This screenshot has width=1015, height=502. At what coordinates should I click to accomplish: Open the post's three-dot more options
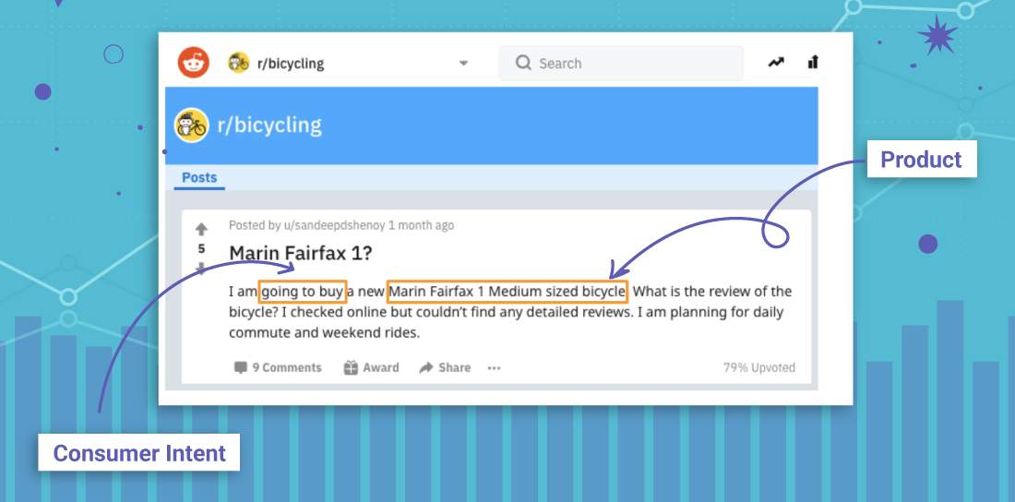point(494,368)
